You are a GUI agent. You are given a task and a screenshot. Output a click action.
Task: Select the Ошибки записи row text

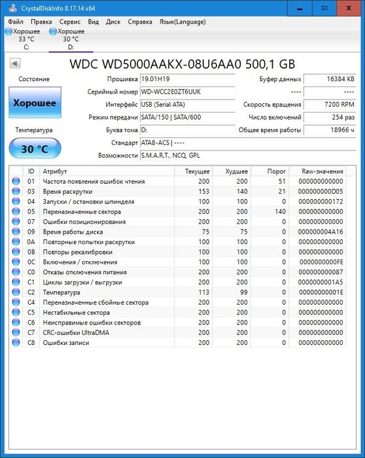(66, 342)
